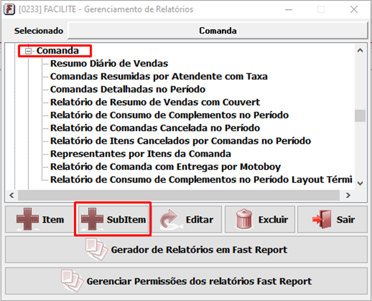The height and width of the screenshot is (301, 372).
Task: Click the Sair exit door icon
Action: pyautogui.click(x=321, y=220)
